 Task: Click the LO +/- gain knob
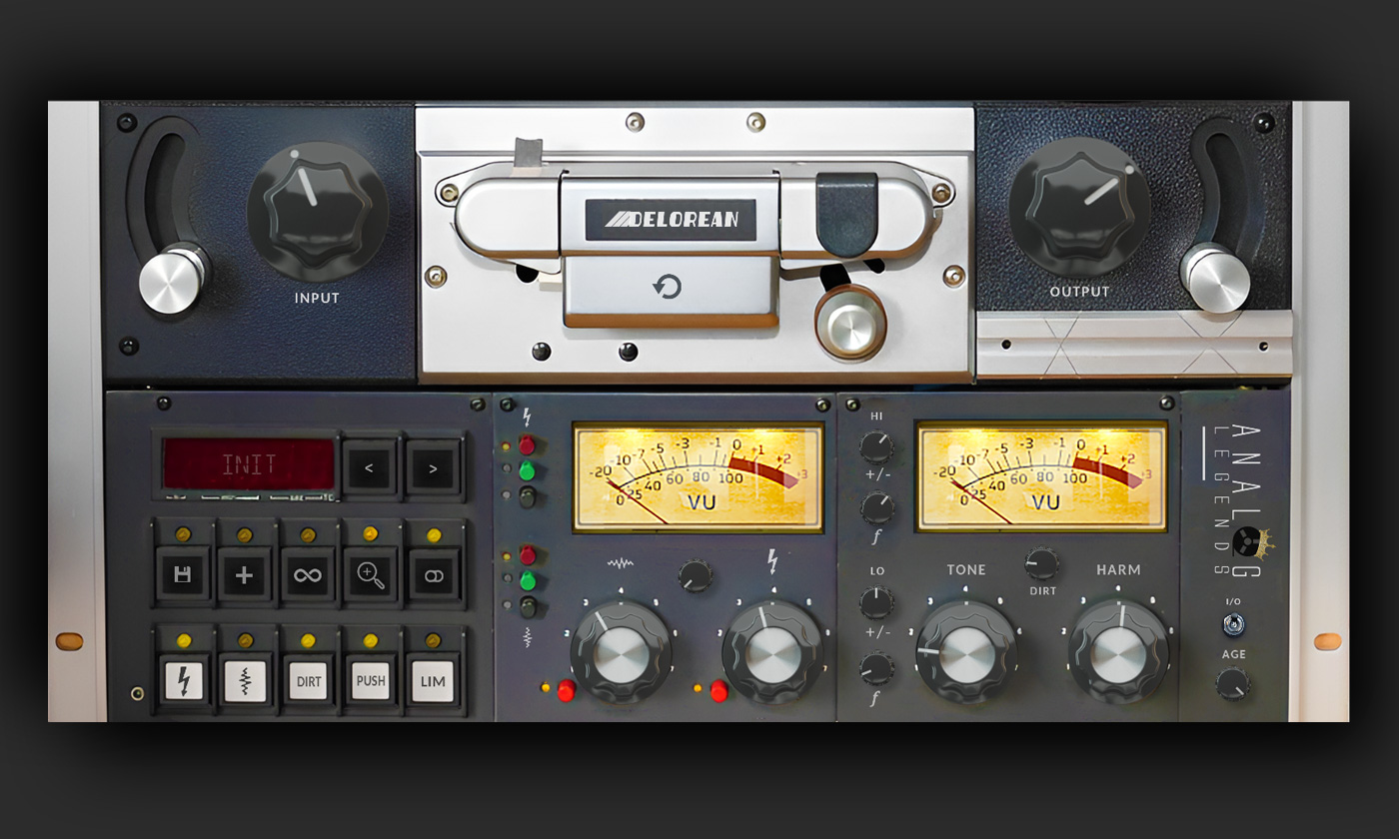[x=876, y=602]
